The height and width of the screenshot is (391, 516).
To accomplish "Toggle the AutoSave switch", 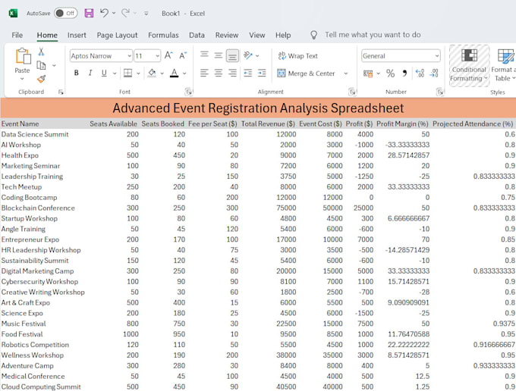I will [x=66, y=13].
